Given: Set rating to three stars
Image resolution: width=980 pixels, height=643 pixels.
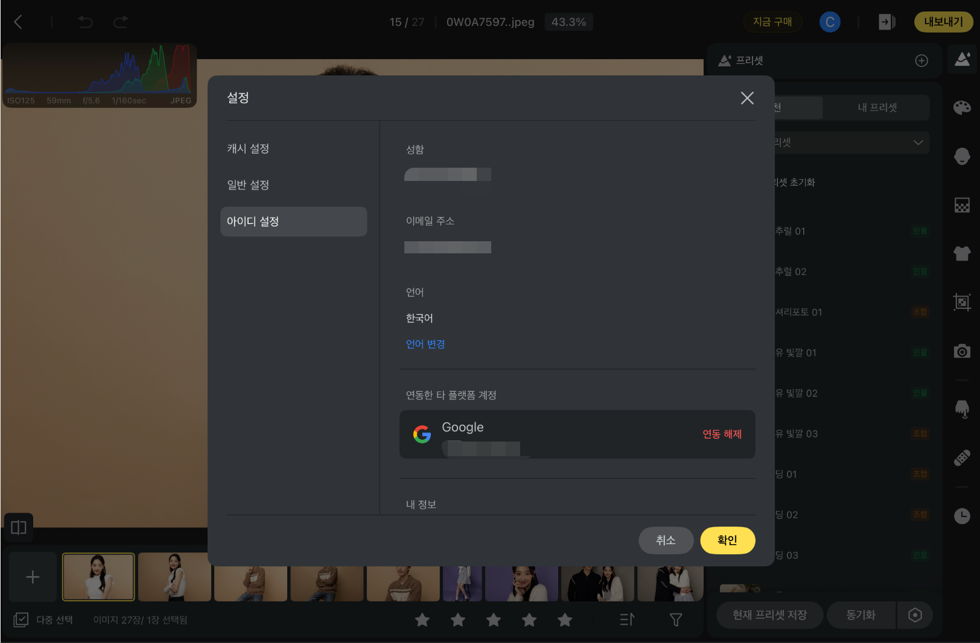Looking at the screenshot, I should 494,620.
